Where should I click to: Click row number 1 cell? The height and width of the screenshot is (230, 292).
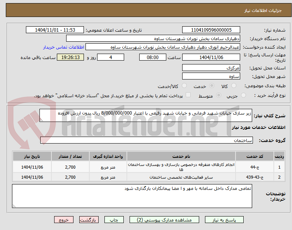tap(279, 167)
